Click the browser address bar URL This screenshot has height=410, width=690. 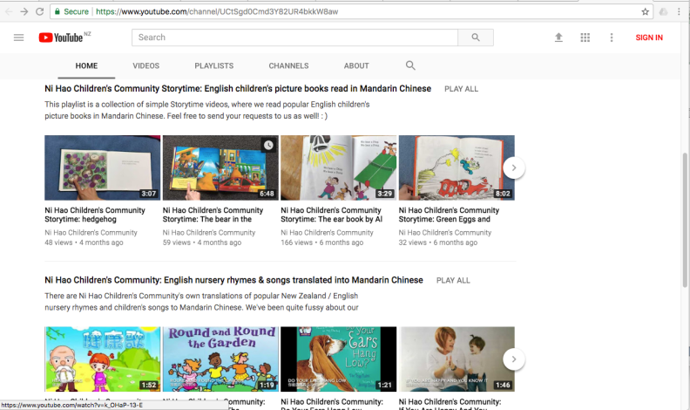coord(217,11)
